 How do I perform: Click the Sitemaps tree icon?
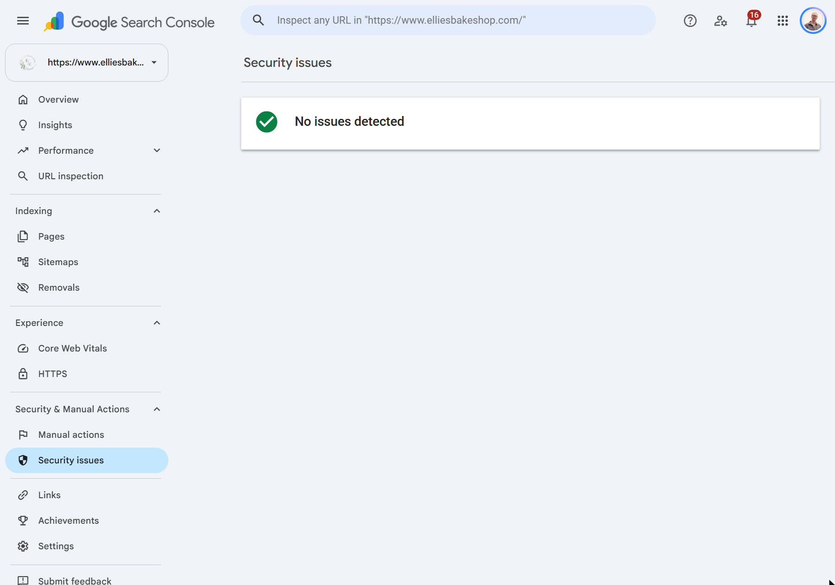23,262
